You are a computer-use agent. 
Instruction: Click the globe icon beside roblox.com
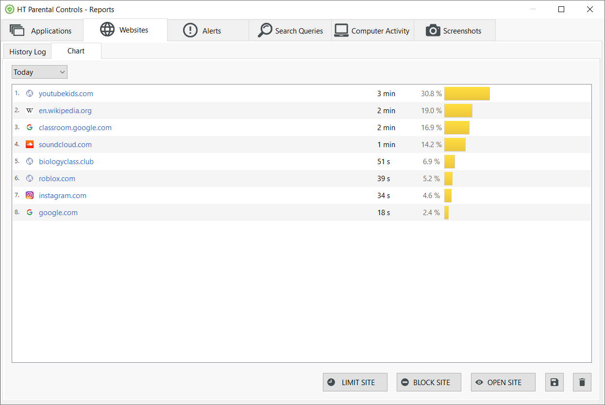coord(30,178)
